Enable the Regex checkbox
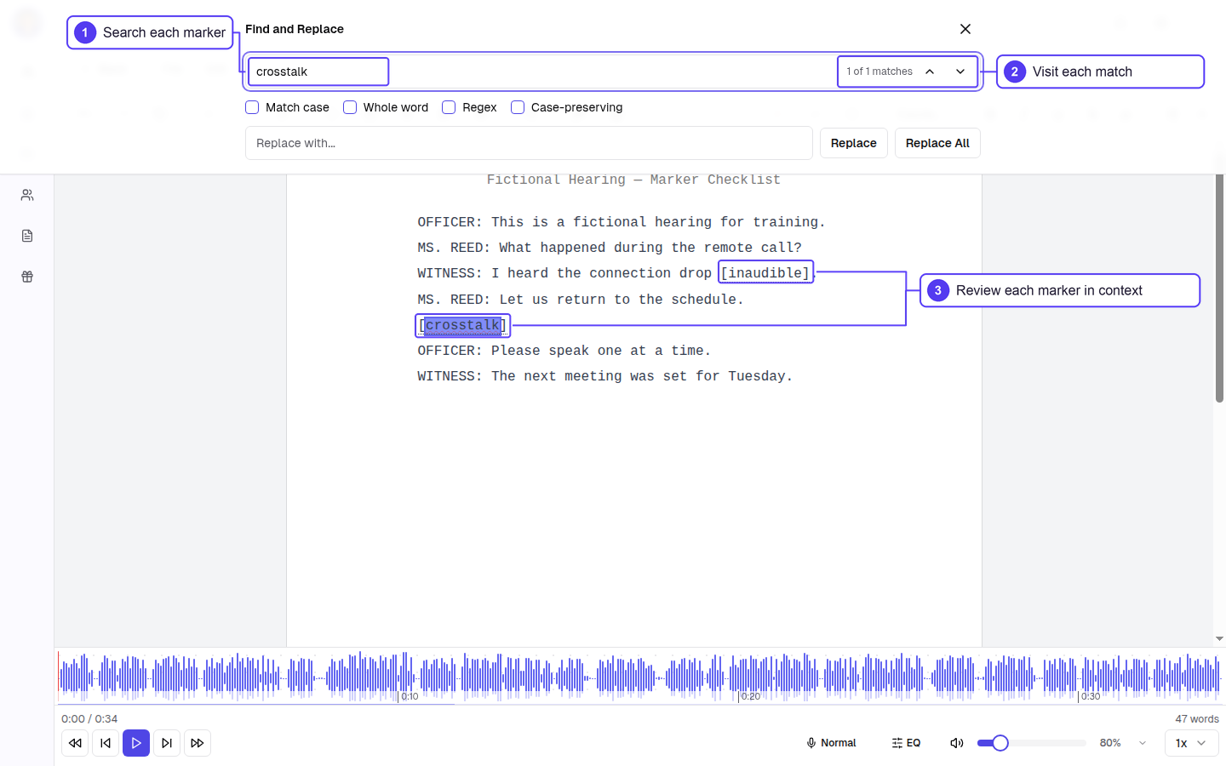 coord(449,107)
